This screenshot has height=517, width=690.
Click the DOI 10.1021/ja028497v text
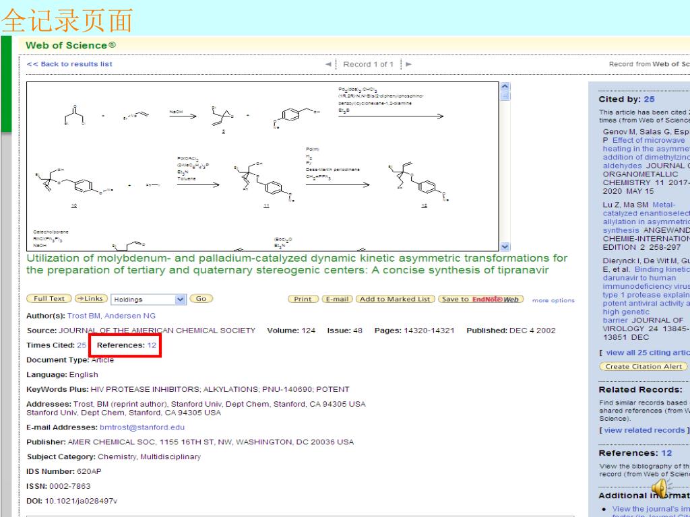pyautogui.click(x=71, y=502)
